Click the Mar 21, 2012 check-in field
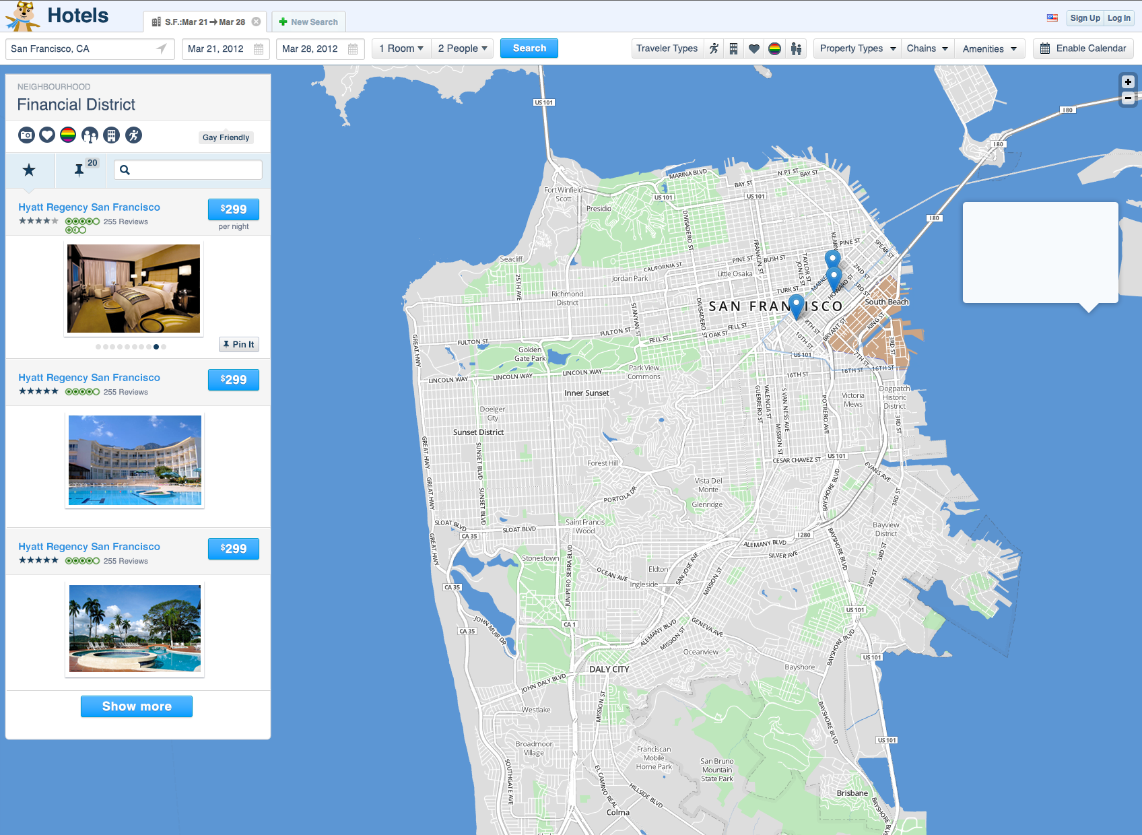The image size is (1142, 835). click(226, 48)
